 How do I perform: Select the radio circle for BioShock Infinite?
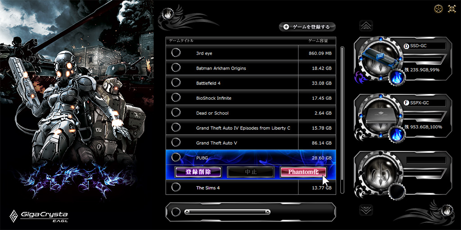point(176,97)
